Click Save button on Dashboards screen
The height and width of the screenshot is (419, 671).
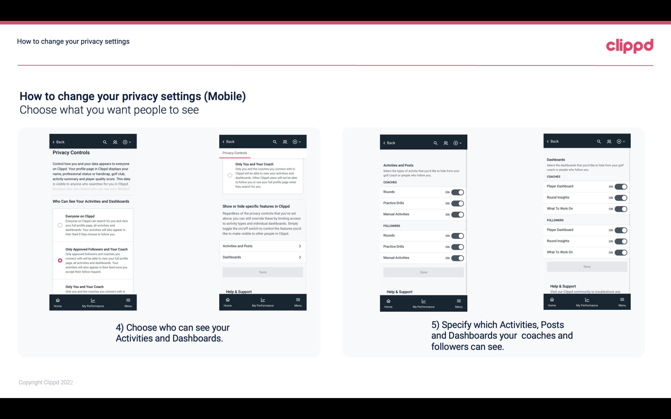(x=586, y=267)
